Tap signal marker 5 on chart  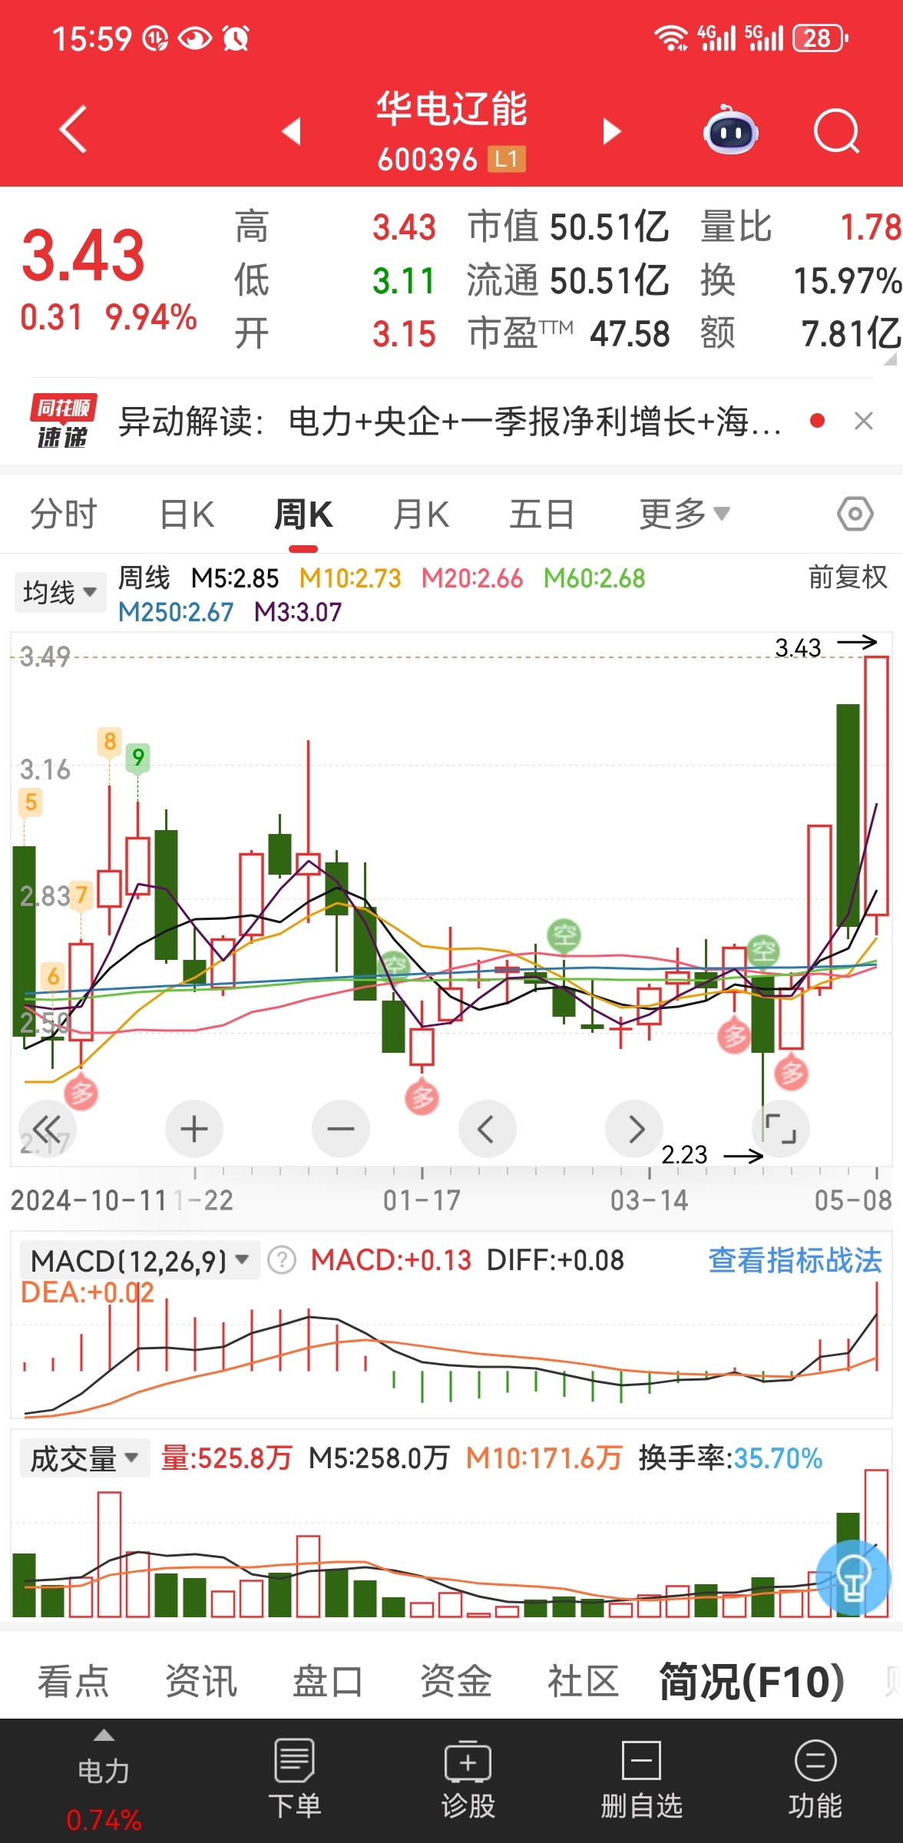[x=31, y=802]
